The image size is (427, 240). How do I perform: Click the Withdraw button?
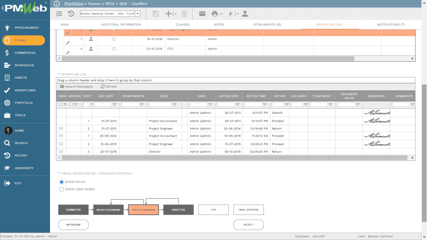pyautogui.click(x=73, y=225)
